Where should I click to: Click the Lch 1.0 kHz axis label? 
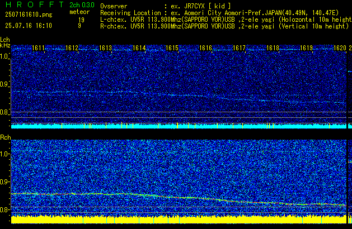click(x=4, y=56)
